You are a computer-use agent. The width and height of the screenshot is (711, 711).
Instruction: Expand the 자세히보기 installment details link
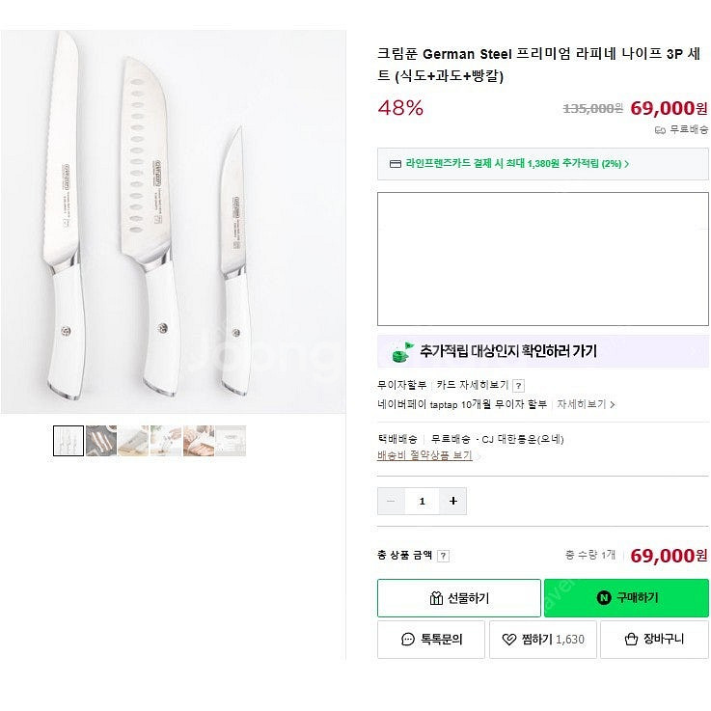(x=585, y=404)
